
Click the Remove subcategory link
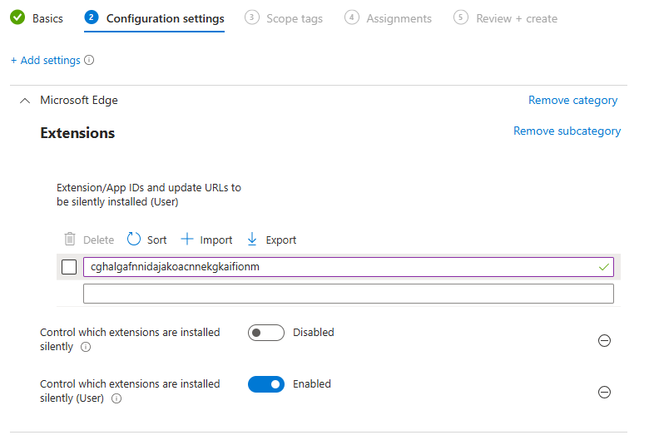567,131
